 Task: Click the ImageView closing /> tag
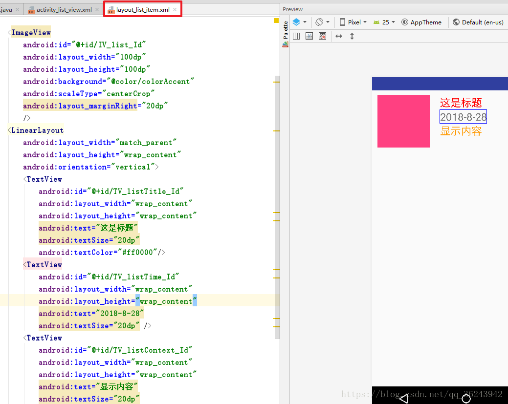27,118
